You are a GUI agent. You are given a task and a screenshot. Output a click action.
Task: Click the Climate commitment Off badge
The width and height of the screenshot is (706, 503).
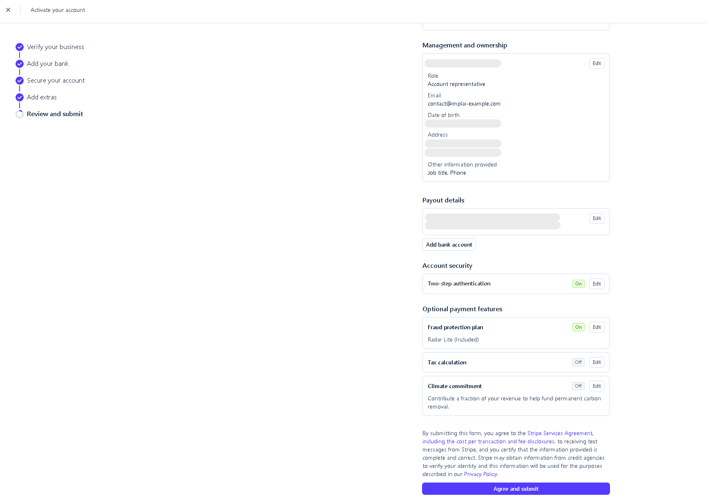point(578,386)
